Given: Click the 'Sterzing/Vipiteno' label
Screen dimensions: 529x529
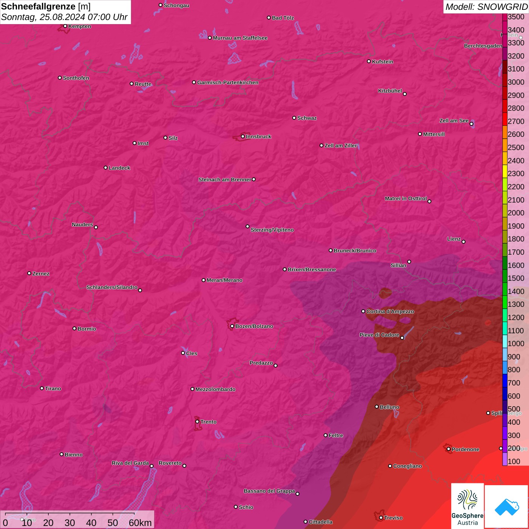Looking at the screenshot, I should 272,230.
